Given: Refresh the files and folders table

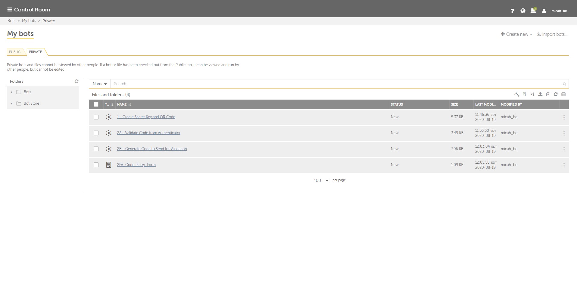Looking at the screenshot, I should [556, 94].
